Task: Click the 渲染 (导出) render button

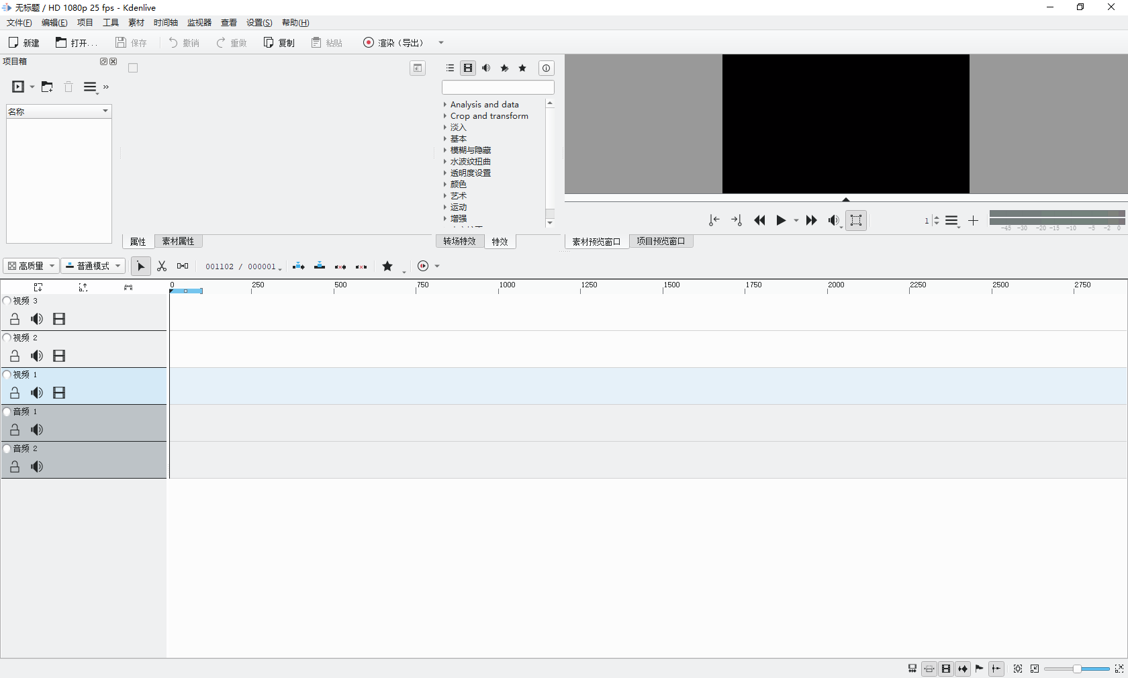Action: 393,43
